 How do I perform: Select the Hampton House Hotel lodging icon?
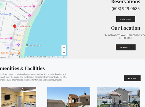(34, 6)
